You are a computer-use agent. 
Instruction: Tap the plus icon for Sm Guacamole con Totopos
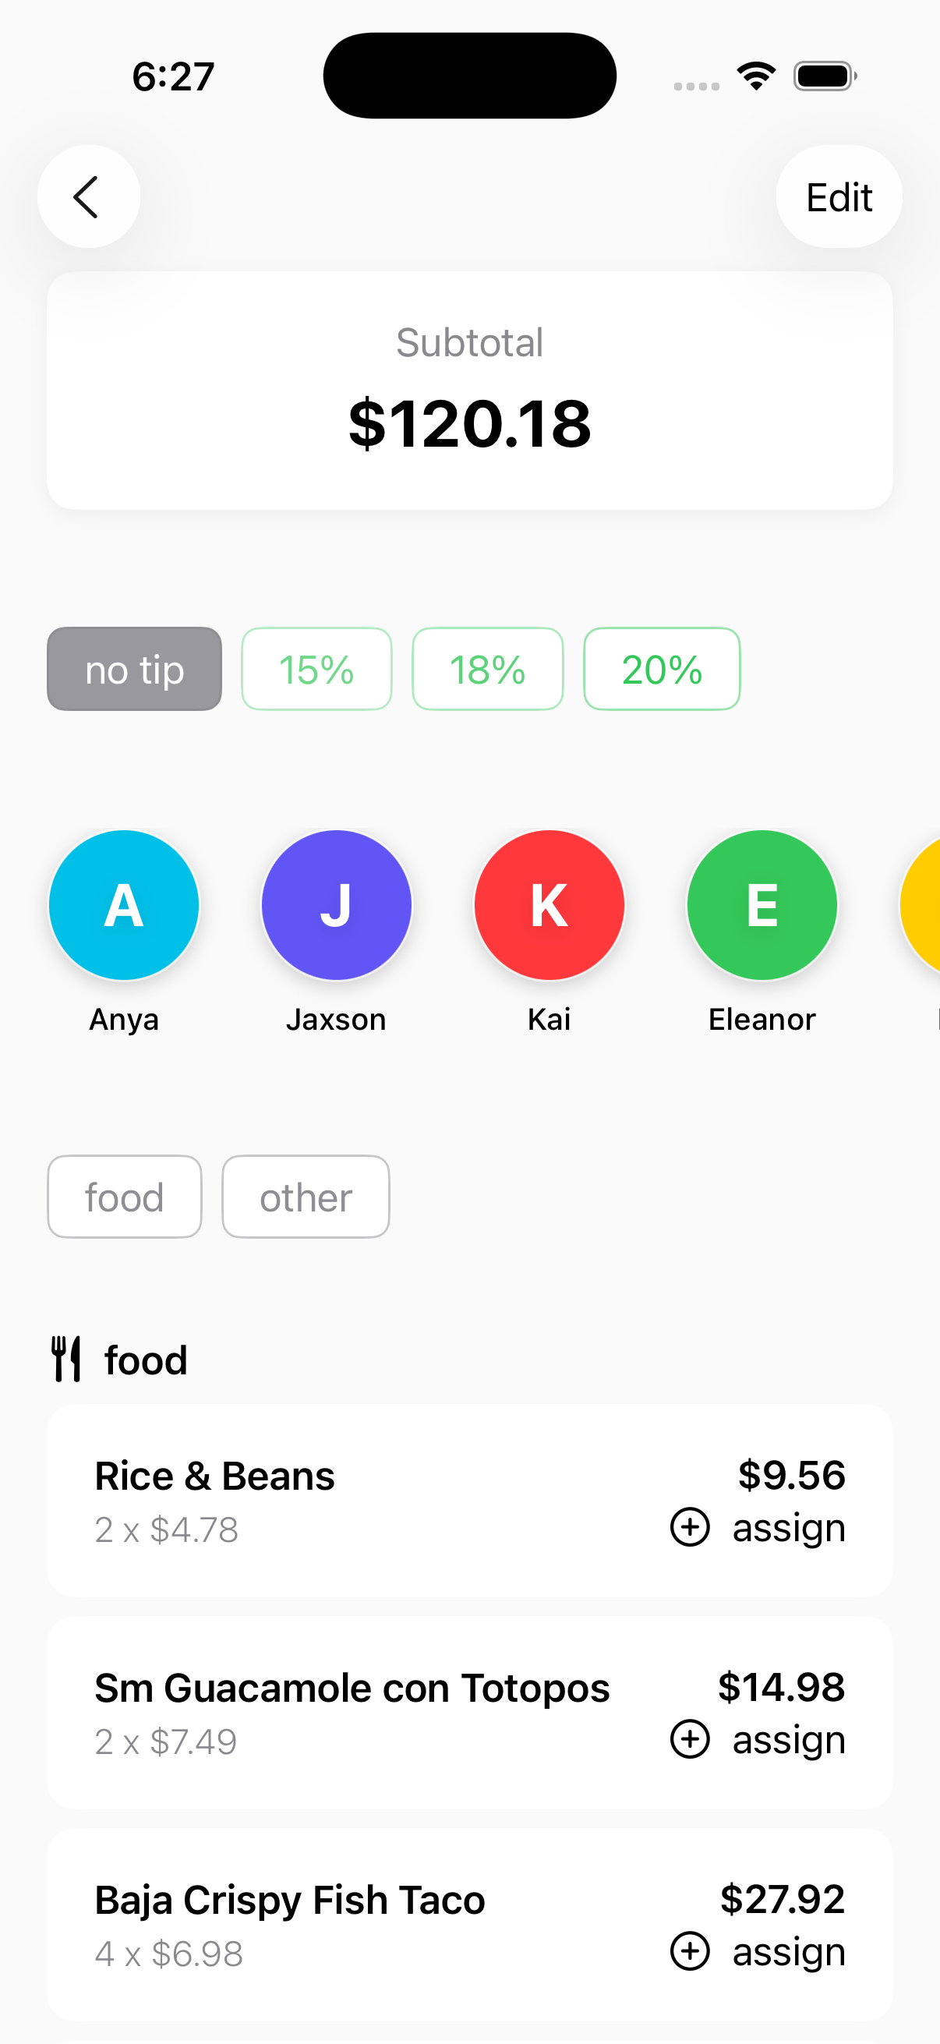(689, 1739)
